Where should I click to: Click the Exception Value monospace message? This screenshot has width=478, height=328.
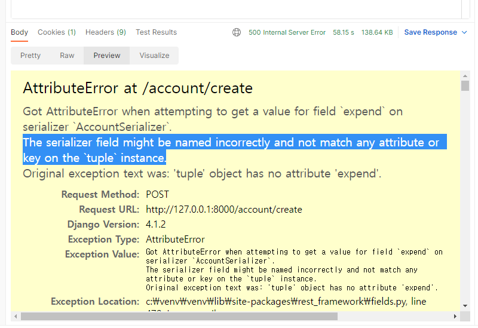[294, 270]
